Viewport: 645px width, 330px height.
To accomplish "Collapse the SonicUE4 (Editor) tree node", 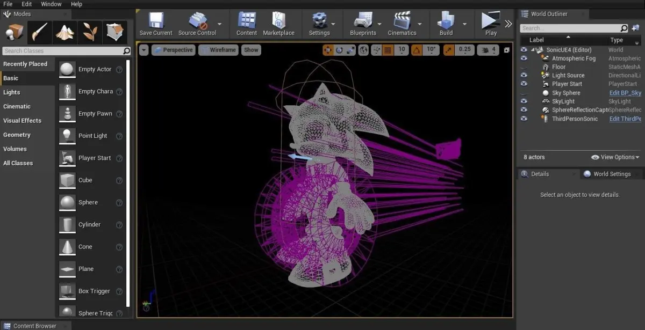I will pyautogui.click(x=533, y=50).
